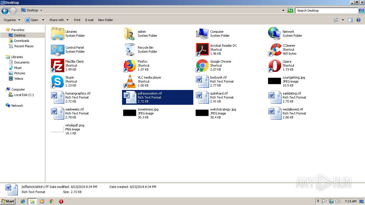Screen dimensions: 365x205
Task: Expand the Open button dropdown arrow
Action: coord(43,20)
